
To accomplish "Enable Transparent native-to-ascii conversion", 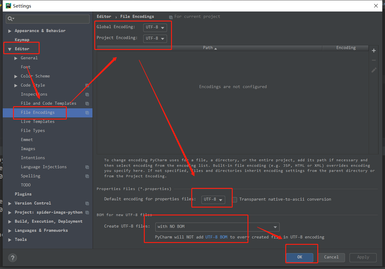I will 235,199.
